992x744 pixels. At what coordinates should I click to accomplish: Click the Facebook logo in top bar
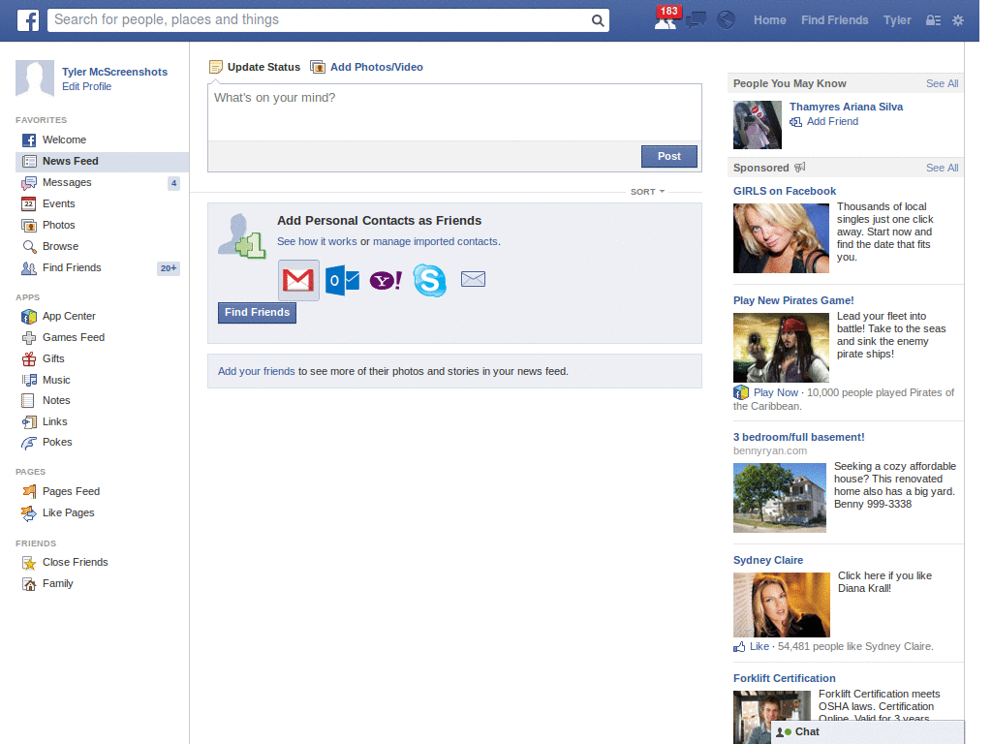click(x=28, y=20)
